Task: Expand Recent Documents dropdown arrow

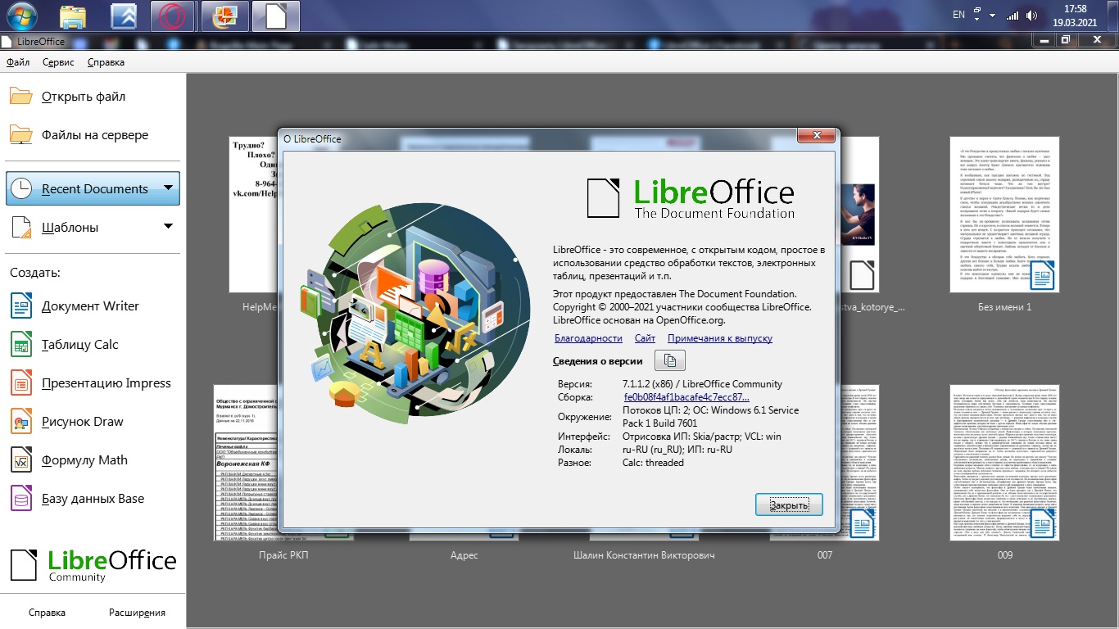Action: tap(168, 188)
